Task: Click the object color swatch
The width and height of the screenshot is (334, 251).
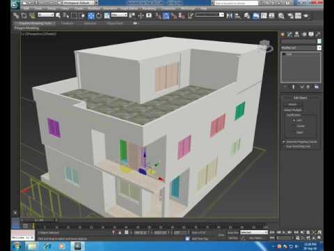Action: coord(319,41)
